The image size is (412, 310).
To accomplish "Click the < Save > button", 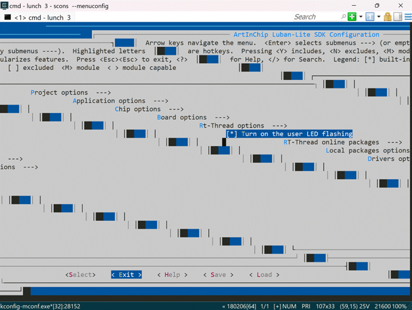I will coord(218,275).
